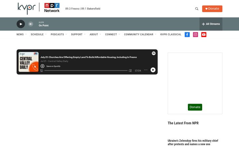
Task: Save the episode on Spotify plus icon
Action: point(42,66)
